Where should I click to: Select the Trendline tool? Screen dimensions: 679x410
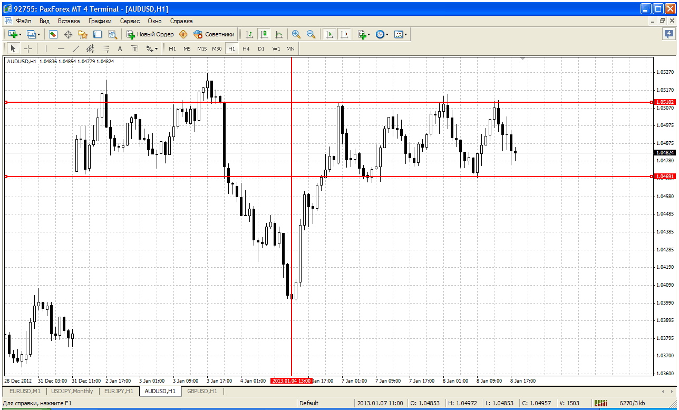[75, 48]
